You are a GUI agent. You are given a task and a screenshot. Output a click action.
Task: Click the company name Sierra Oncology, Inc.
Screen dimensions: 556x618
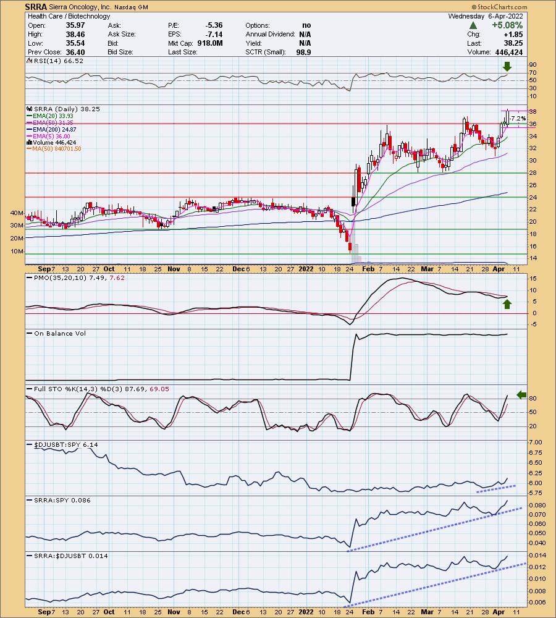click(80, 7)
